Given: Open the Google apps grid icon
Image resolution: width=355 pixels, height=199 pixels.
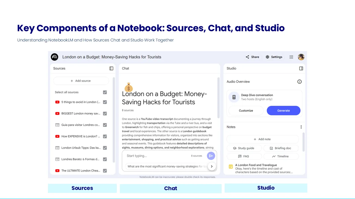Looking at the screenshot, I should click(x=291, y=57).
